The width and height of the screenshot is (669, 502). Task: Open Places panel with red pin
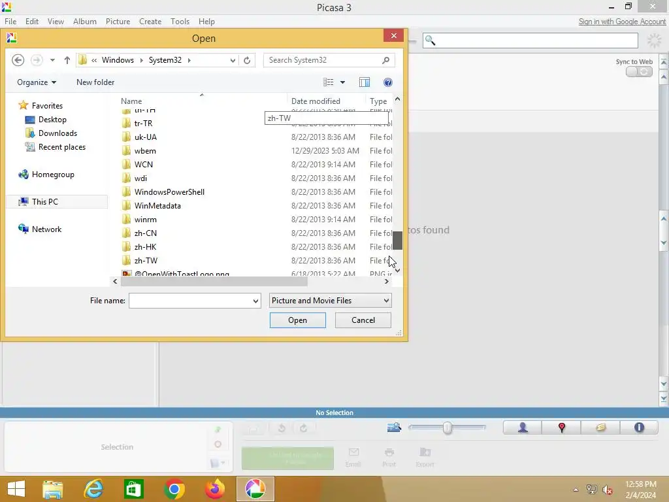pyautogui.click(x=561, y=427)
